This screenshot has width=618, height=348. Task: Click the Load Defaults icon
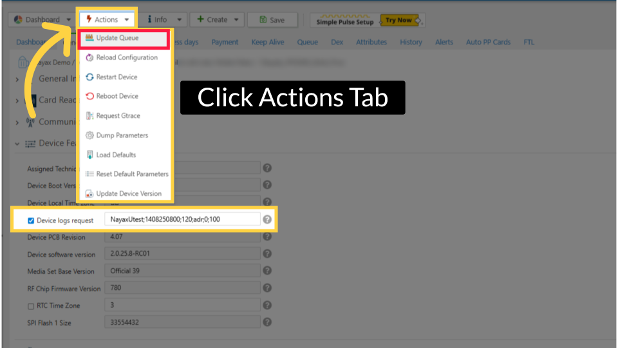(89, 155)
